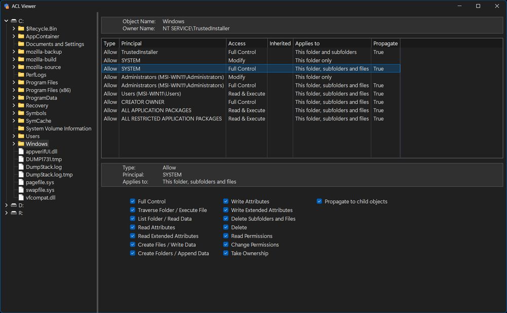The height and width of the screenshot is (313, 507).
Task: Click the Principal column header
Action: 172,43
